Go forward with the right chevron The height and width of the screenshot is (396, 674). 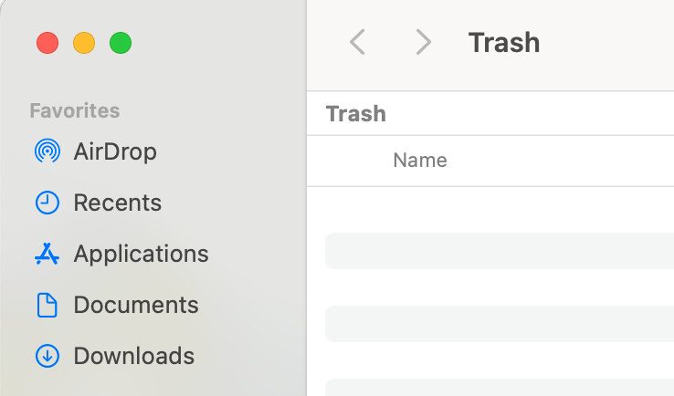422,42
